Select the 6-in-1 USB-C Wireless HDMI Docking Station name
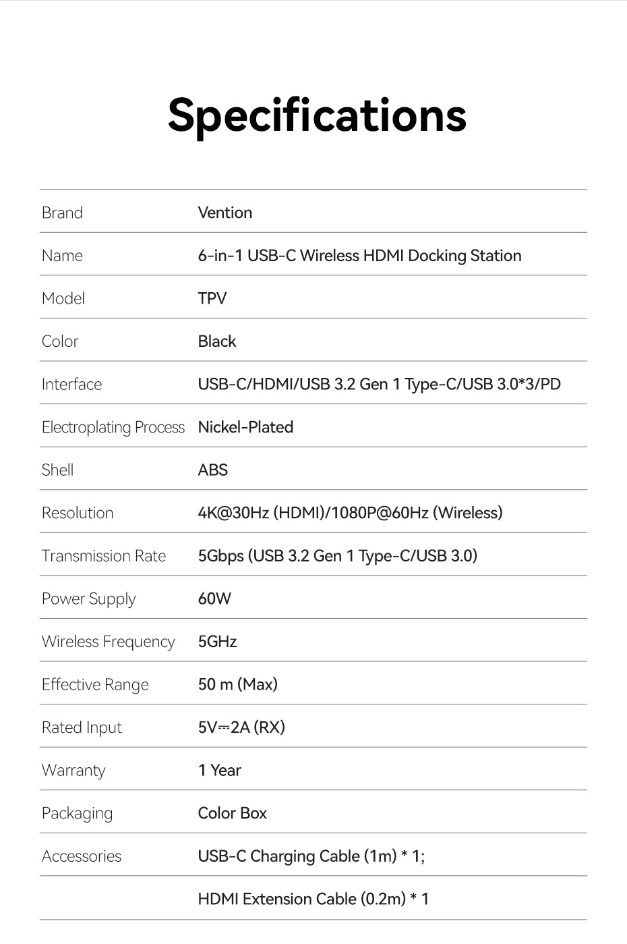This screenshot has width=627, height=944. (x=359, y=256)
